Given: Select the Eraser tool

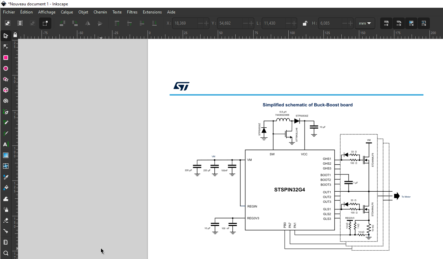Looking at the screenshot, I should click(6, 220).
